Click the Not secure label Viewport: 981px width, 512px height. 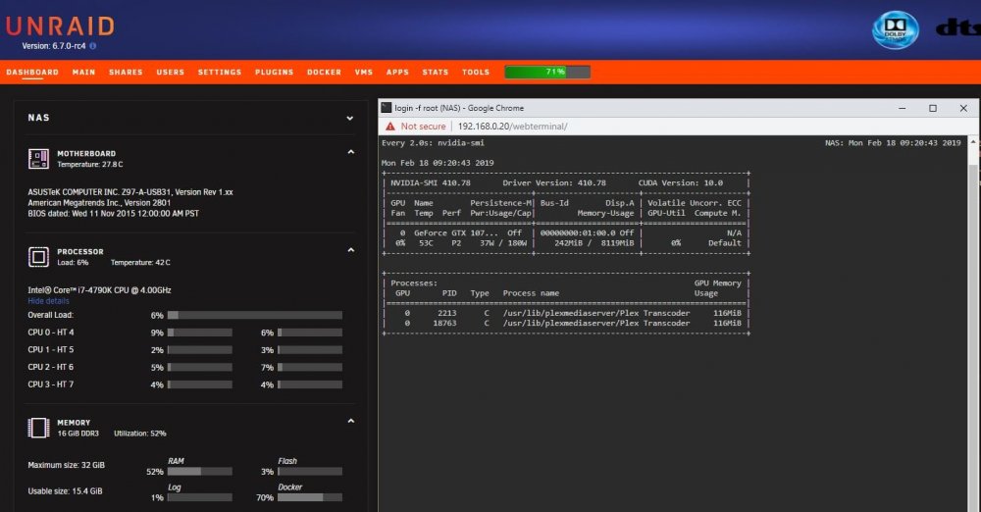(423, 127)
